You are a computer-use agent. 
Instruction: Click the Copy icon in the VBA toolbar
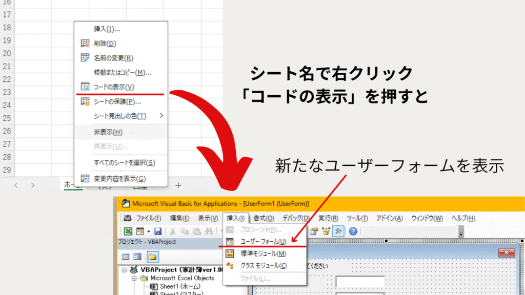point(185,231)
